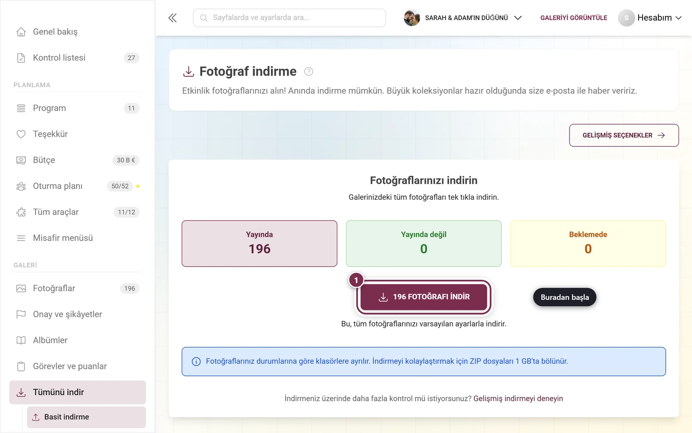This screenshot has height=433, width=692.
Task: Click the home icon for Genel bakış
Action: [x=21, y=32]
